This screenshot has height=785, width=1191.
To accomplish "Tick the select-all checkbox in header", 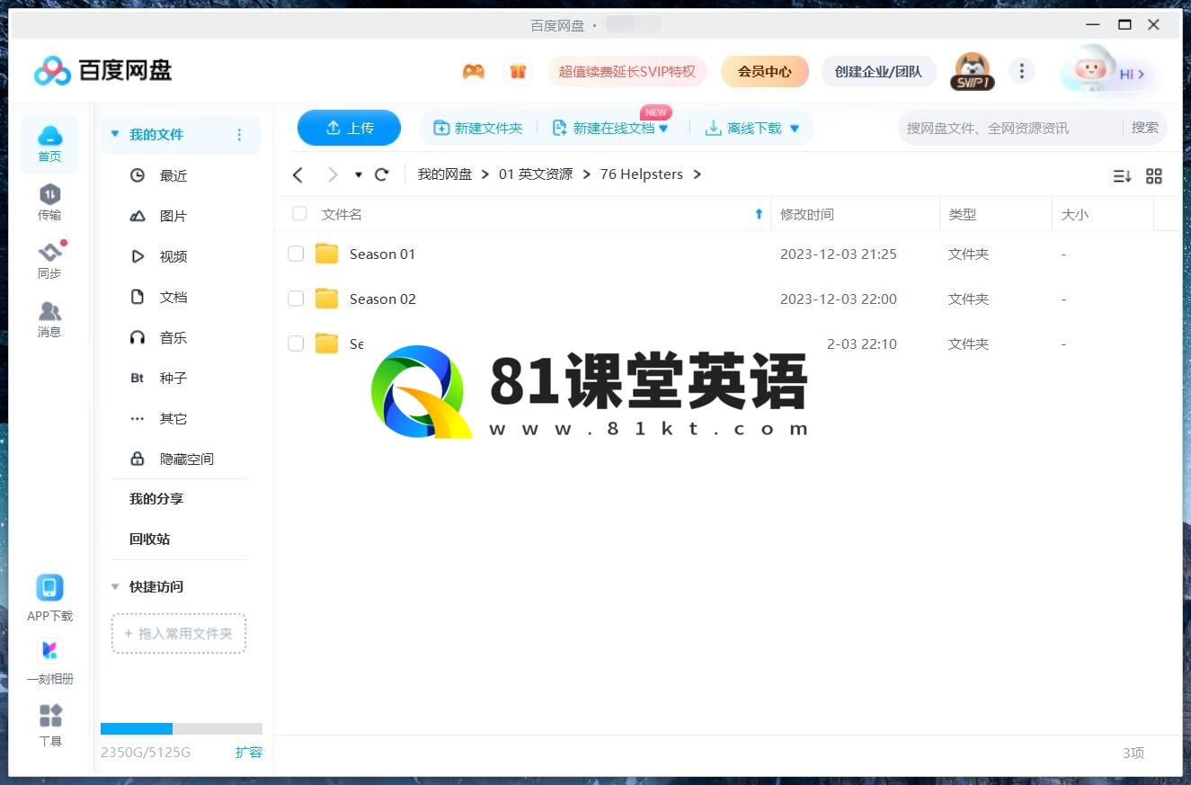I will (x=299, y=214).
